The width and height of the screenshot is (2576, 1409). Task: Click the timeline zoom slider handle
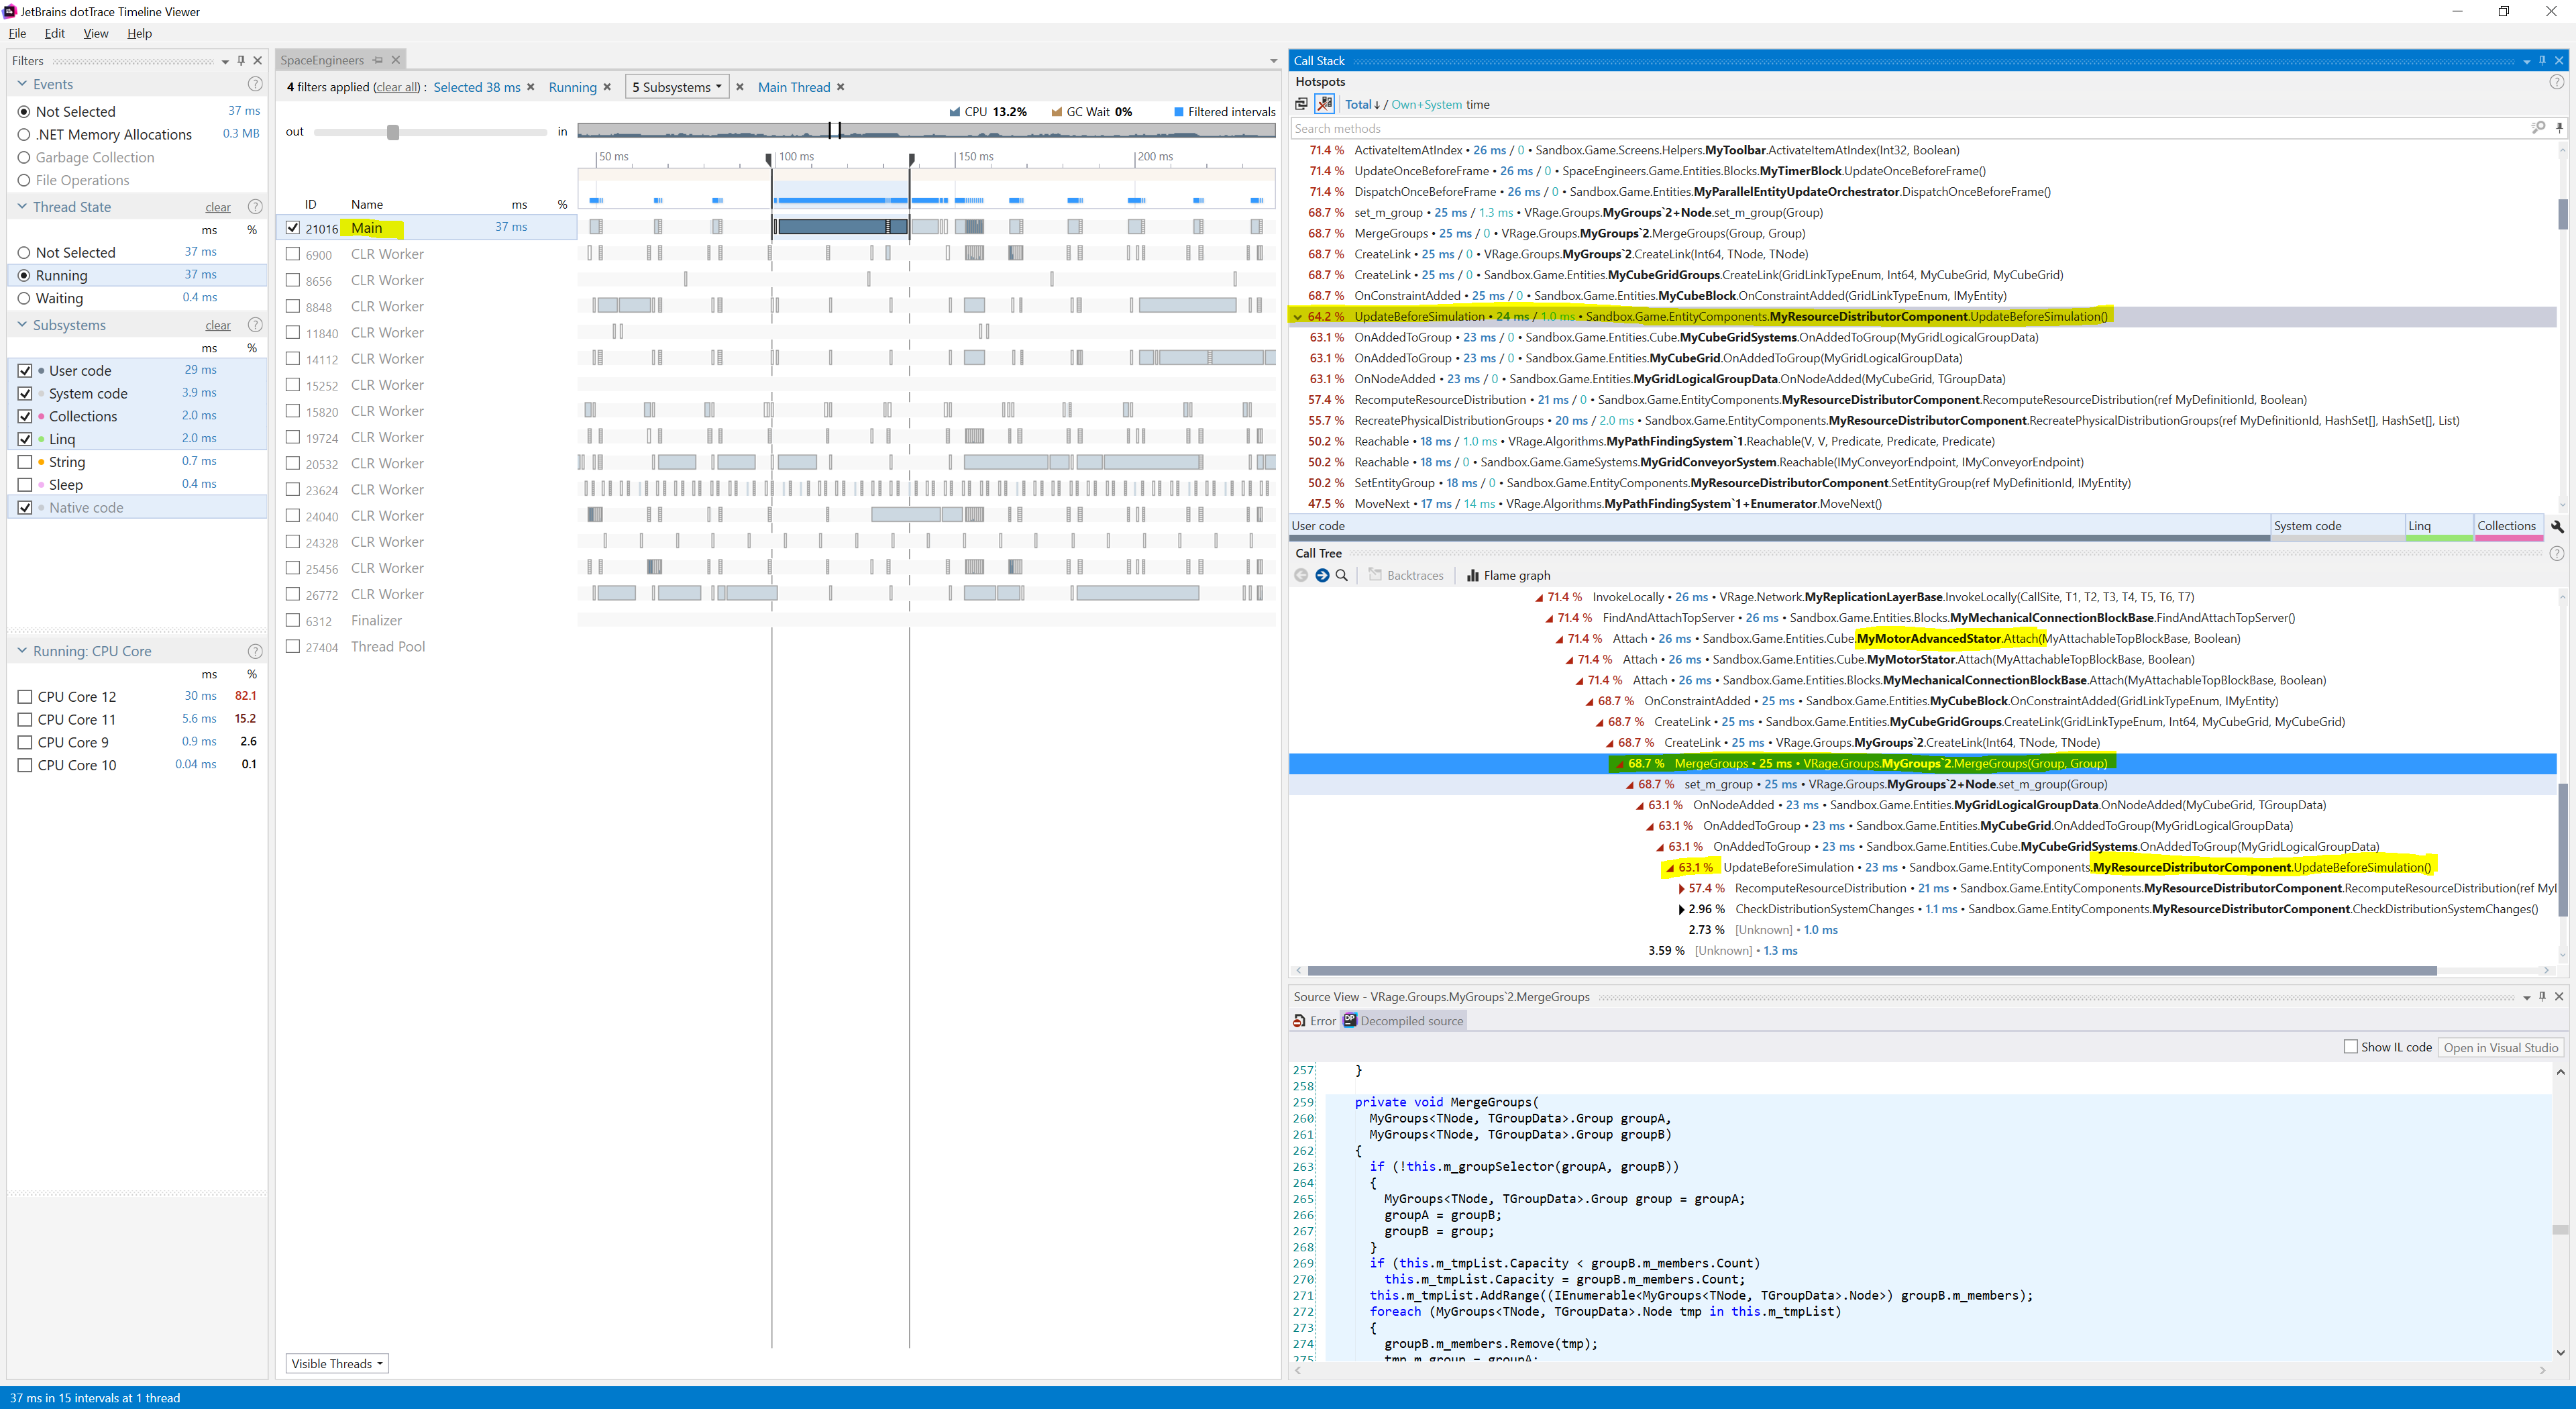[393, 132]
